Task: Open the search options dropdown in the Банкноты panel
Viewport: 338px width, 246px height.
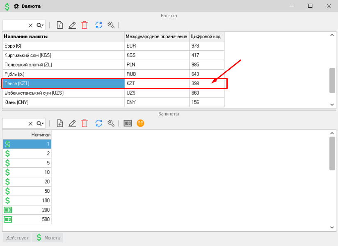Action: [x=40, y=123]
